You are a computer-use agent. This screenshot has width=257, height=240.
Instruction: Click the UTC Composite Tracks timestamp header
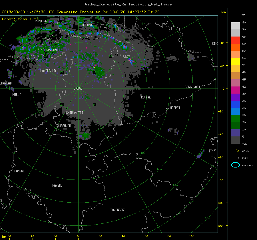pos(81,12)
